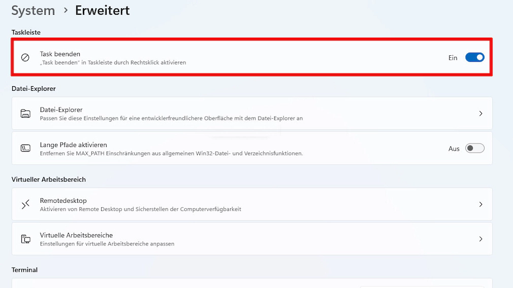Viewport: 513px width, 288px height.
Task: Click the Remotedesktop arrows icon
Action: click(x=25, y=204)
